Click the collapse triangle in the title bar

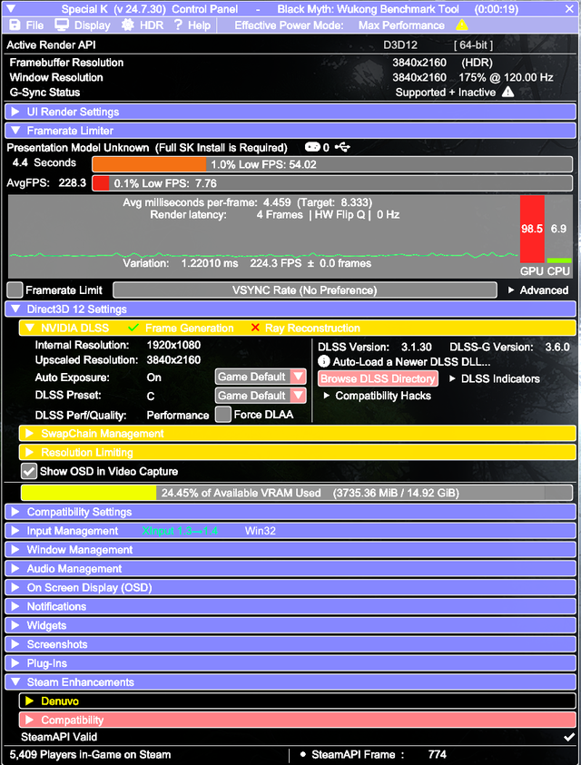pos(10,9)
